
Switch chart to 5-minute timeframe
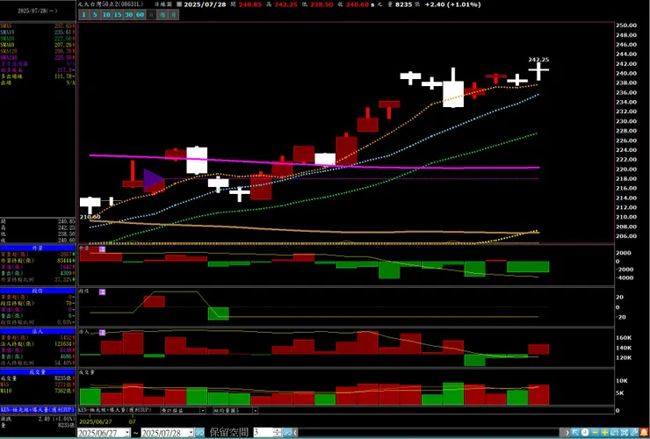coord(95,15)
